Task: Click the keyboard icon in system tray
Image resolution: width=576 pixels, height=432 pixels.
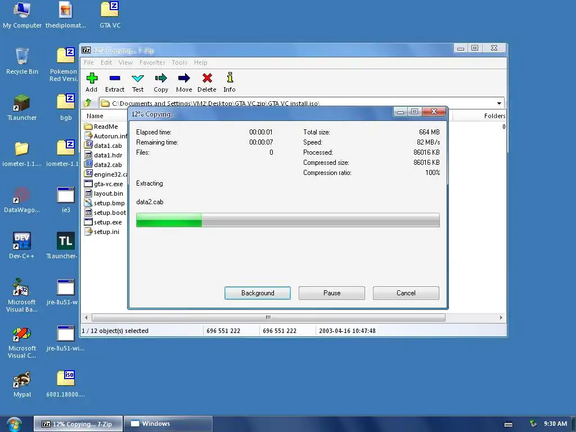Action: coord(508,424)
